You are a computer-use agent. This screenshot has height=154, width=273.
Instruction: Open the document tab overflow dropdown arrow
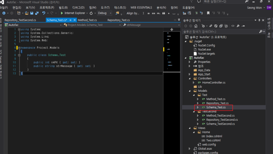coord(179,20)
